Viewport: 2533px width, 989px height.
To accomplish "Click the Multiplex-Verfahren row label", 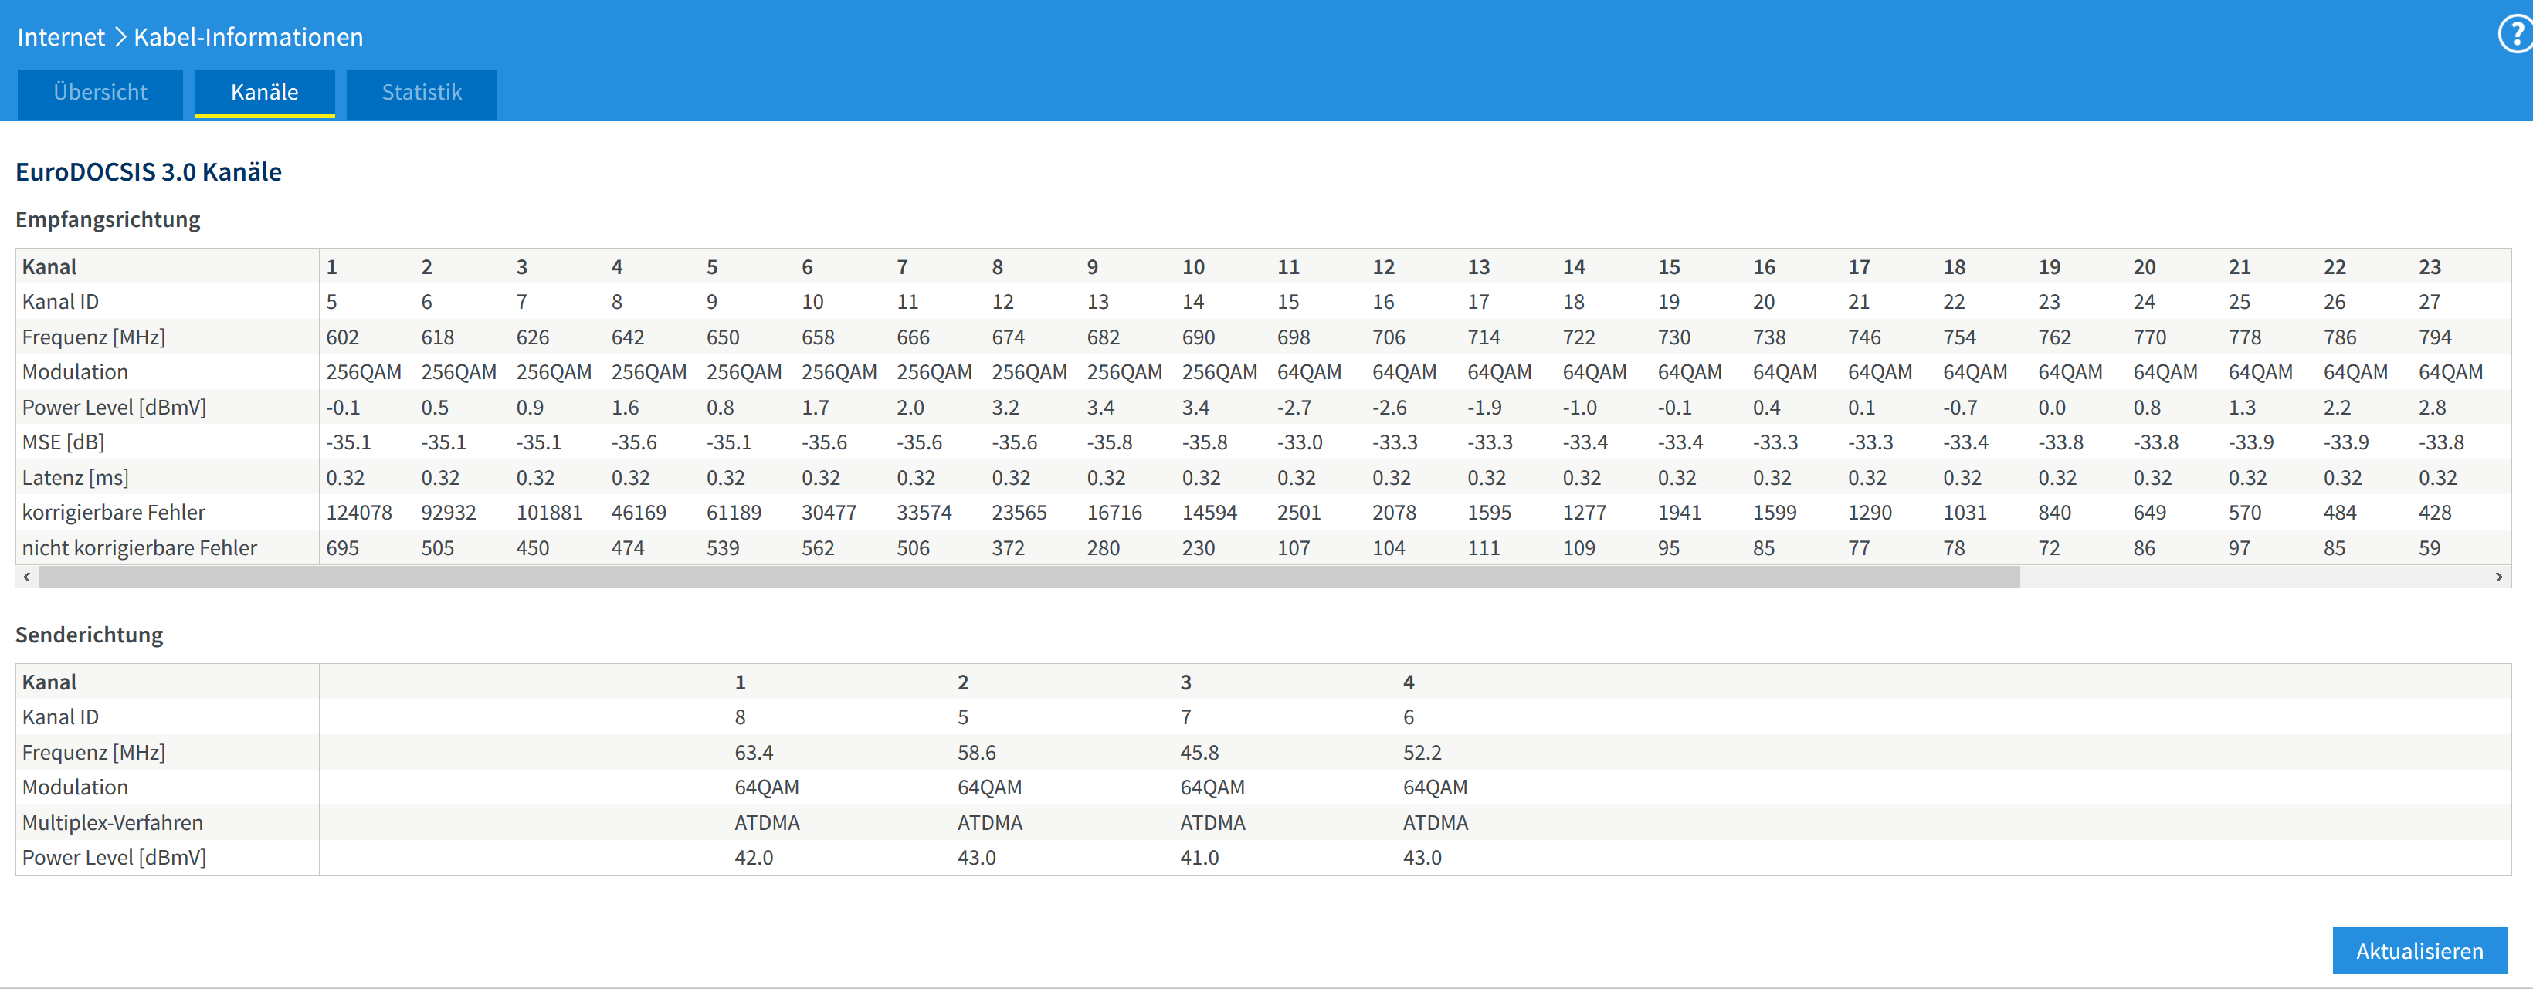I will click(112, 822).
